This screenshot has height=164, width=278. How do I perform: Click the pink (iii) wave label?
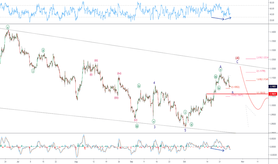(116, 98)
